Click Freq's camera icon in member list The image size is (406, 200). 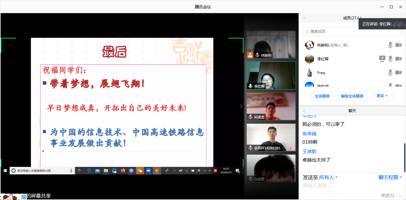[x=398, y=73]
